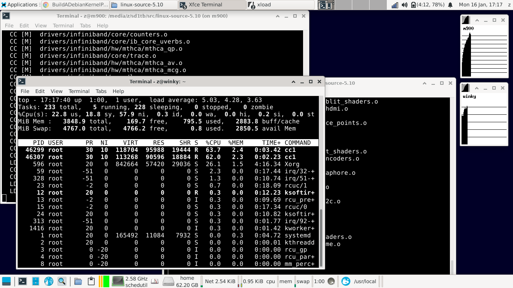The image size is (513, 288).
Task: Open Help menu in winky terminal
Action: [x=118, y=91]
